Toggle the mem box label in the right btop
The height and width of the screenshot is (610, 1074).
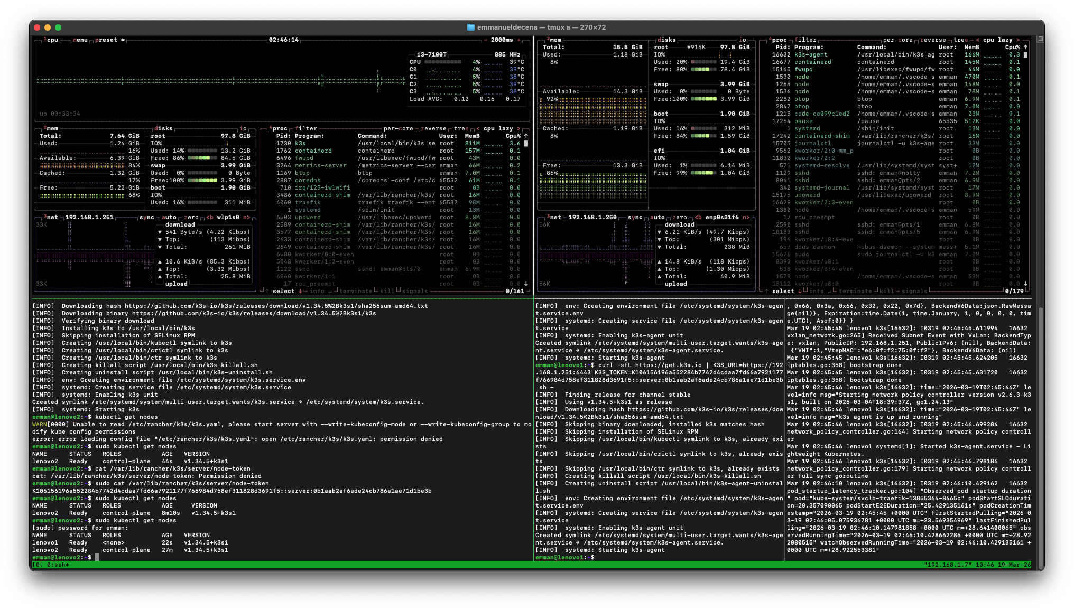(x=554, y=40)
